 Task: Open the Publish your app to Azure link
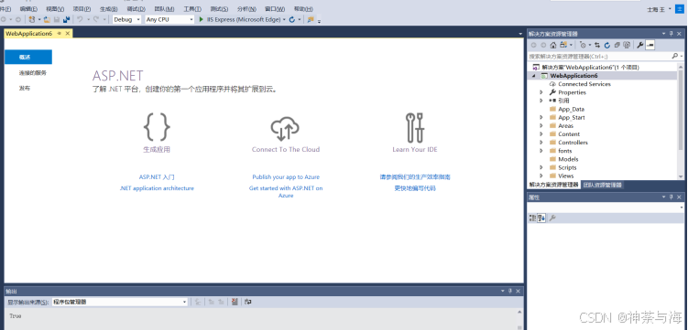pyautogui.click(x=286, y=177)
